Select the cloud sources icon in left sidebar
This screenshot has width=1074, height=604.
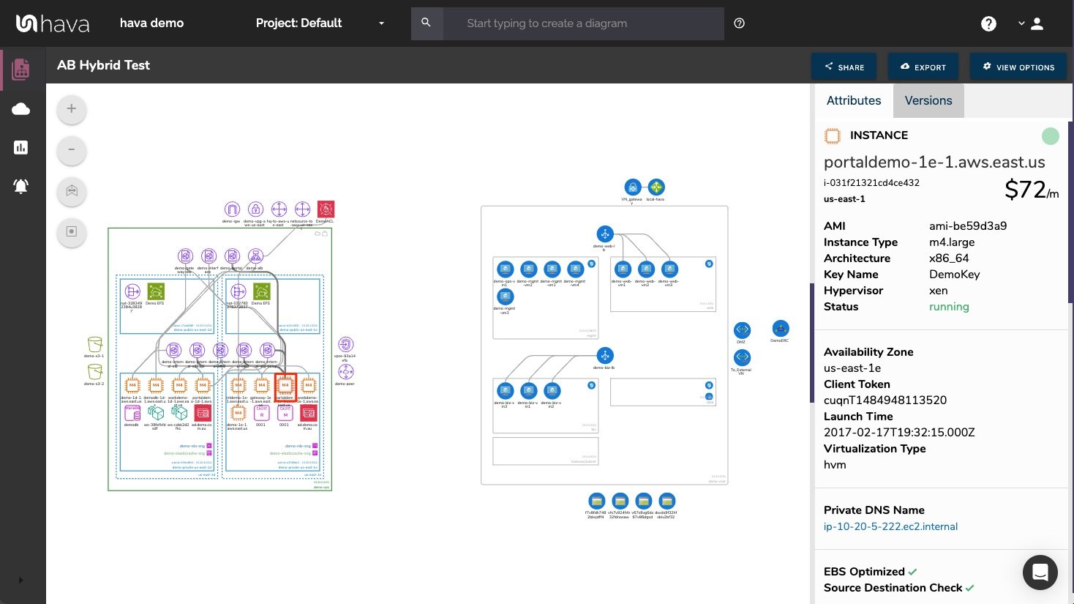pos(20,108)
